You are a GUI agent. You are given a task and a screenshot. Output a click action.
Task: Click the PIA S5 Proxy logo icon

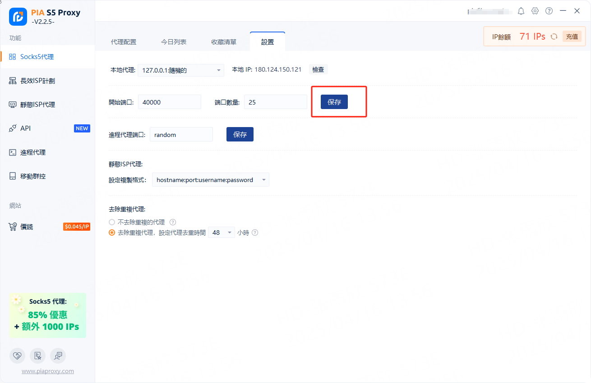pos(18,17)
